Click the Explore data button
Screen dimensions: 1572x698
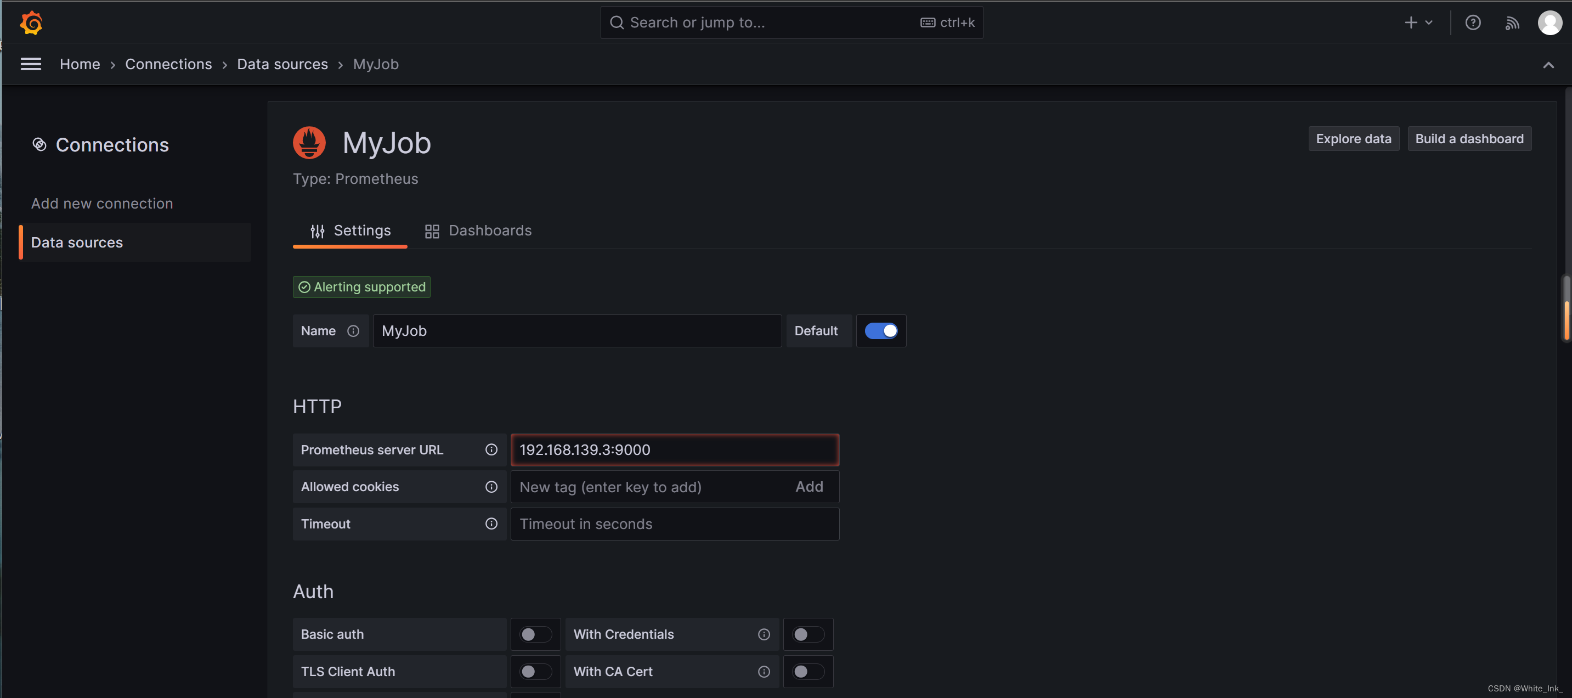point(1353,139)
